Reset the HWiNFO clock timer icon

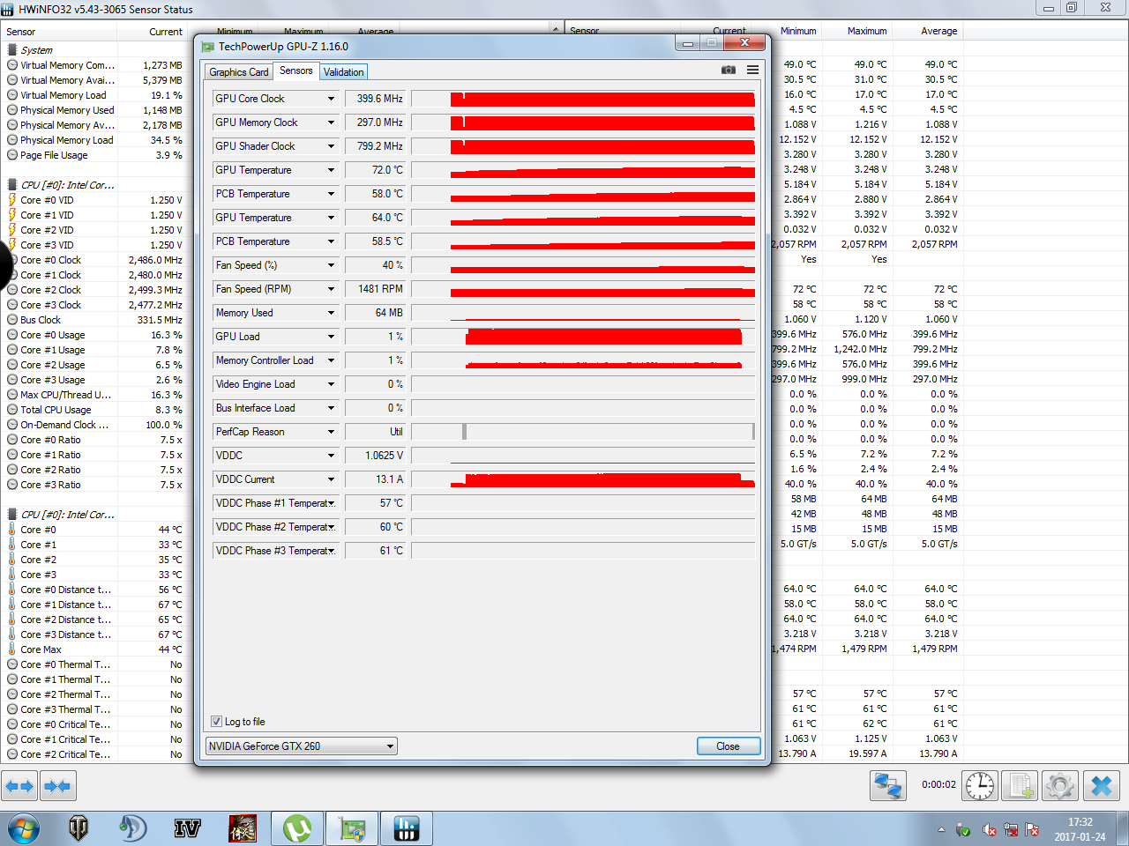click(980, 785)
